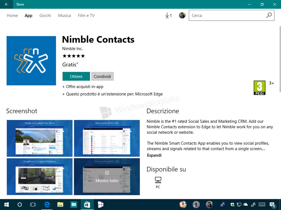Click the 'Store' window title text
The image size is (281, 210).
click(20, 4)
